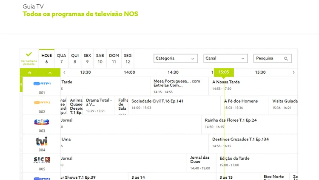Click the 14:30 time label
This screenshot has height=180, width=319.
tap(173, 72)
